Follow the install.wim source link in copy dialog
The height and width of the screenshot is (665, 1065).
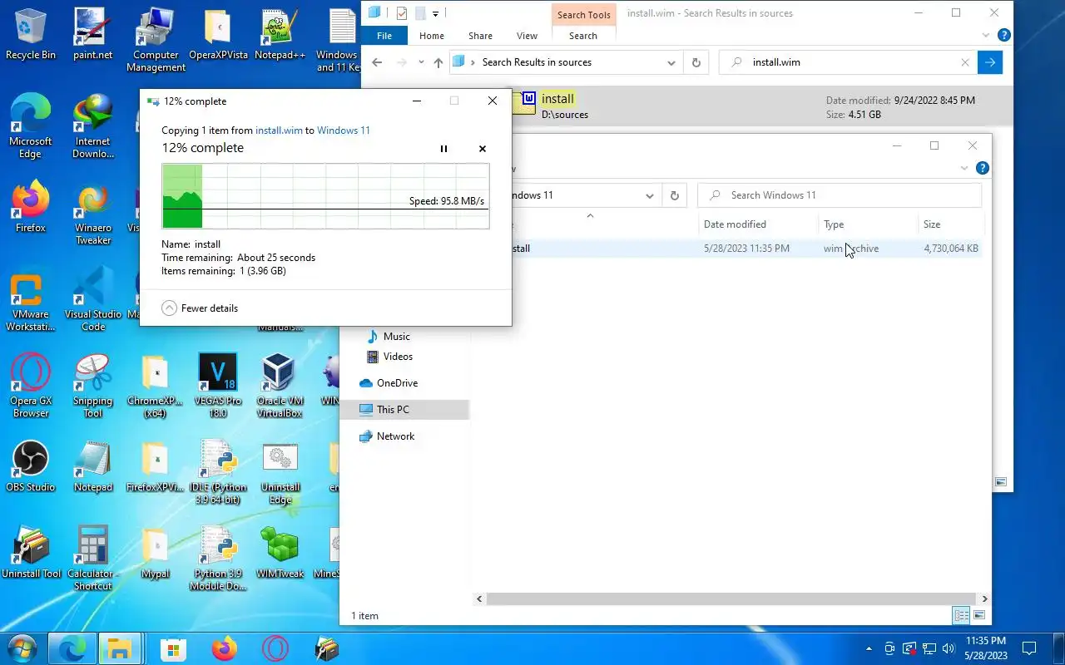click(x=279, y=131)
